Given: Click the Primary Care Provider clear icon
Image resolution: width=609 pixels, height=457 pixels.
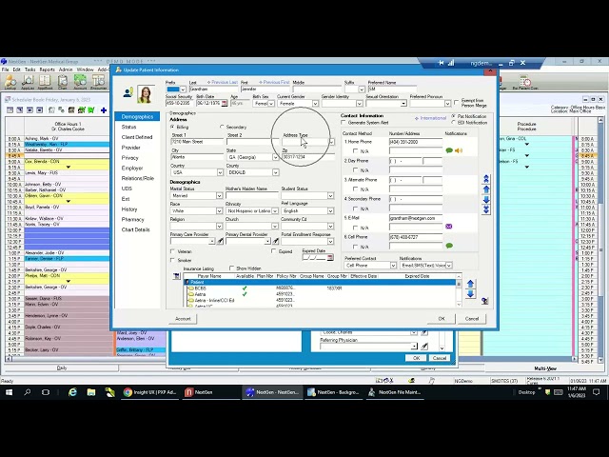Looking at the screenshot, I should click(220, 241).
